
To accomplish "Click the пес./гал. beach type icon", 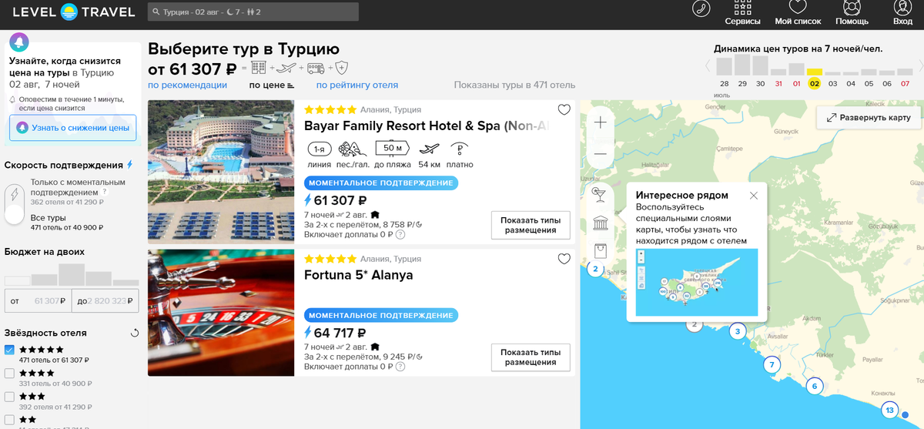I will coord(353,149).
